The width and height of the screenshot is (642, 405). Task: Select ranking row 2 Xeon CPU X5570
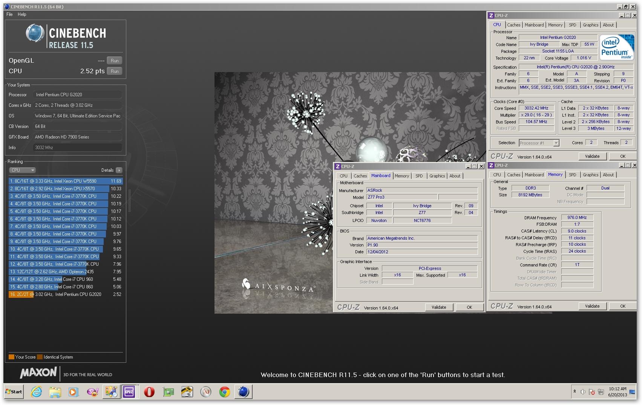click(66, 189)
